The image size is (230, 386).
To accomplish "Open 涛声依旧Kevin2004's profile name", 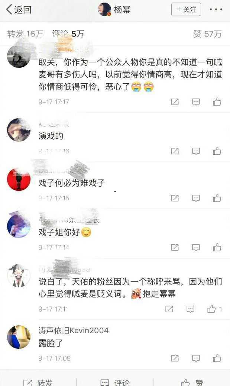I will coord(73,330).
